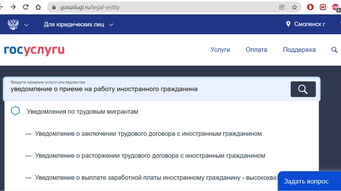
Task: Click the red fast-forward extension icon
Action: (323, 7)
